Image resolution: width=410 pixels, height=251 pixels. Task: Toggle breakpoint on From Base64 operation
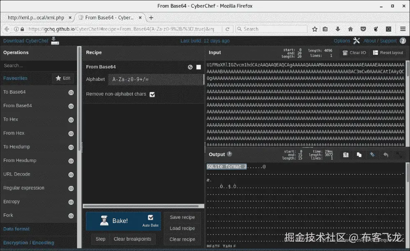pos(199,67)
